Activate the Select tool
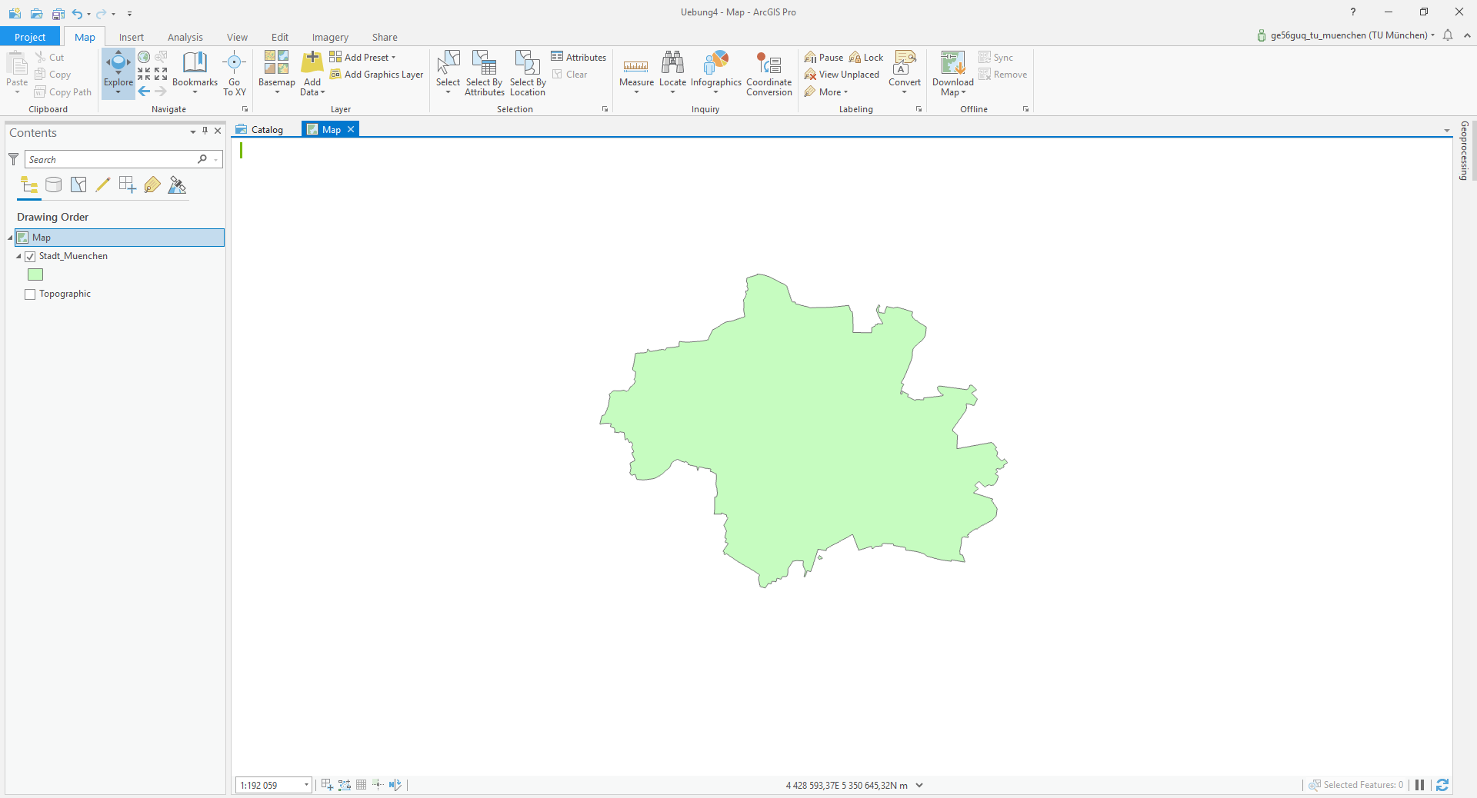The height and width of the screenshot is (798, 1477). point(448,73)
